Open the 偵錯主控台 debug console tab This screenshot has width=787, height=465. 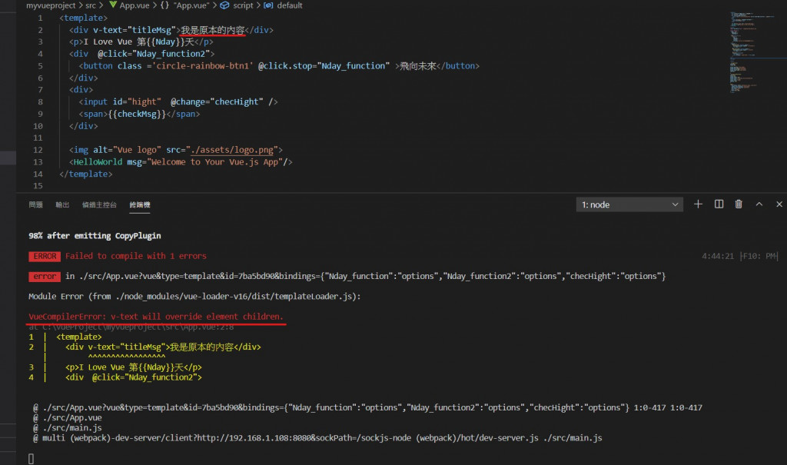99,205
